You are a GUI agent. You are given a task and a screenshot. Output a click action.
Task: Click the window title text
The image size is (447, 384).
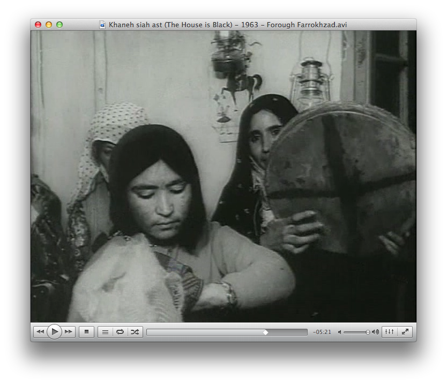pos(228,25)
